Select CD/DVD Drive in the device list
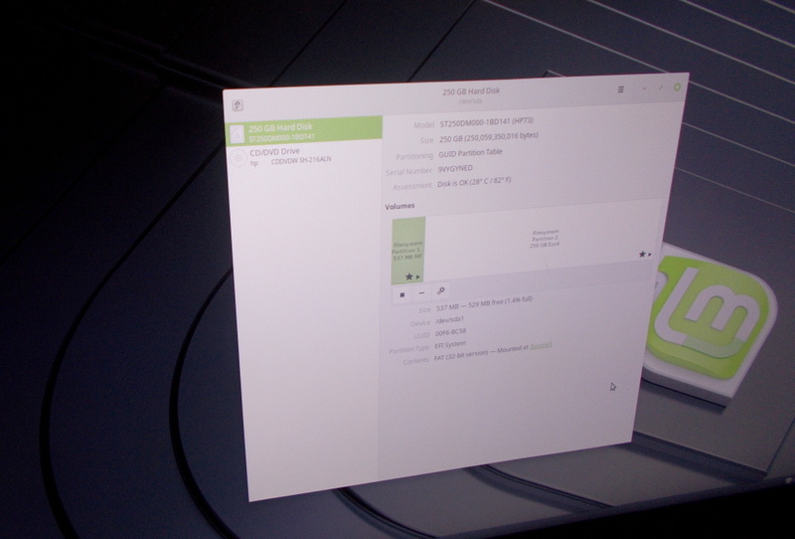The width and height of the screenshot is (795, 539). (303, 158)
